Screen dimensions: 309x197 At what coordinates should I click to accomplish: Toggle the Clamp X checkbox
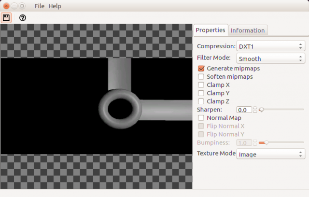coord(201,85)
